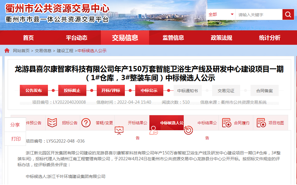Follow the 建设工程 breadcrumb link

65,51
